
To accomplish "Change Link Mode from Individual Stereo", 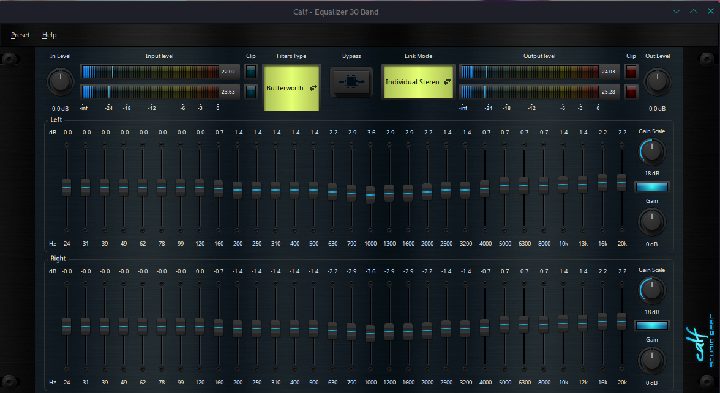I will 418,82.
